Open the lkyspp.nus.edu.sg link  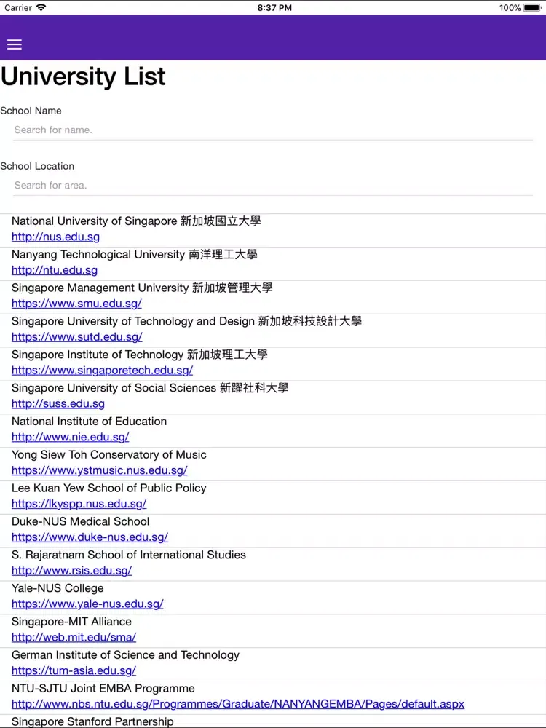tap(79, 505)
